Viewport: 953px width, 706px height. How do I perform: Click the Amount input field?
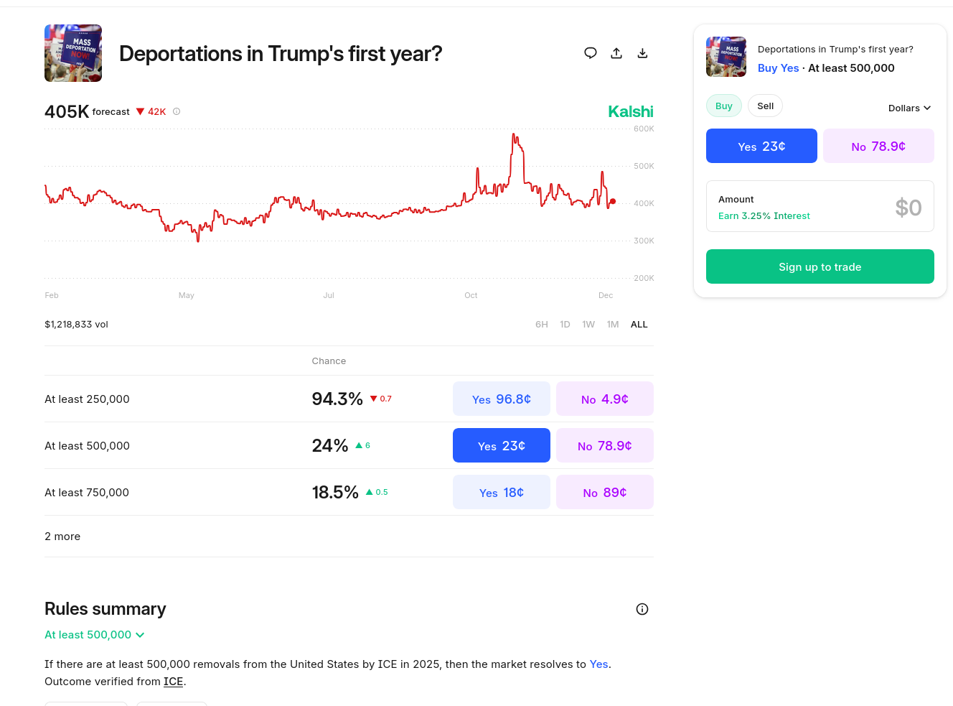click(820, 207)
